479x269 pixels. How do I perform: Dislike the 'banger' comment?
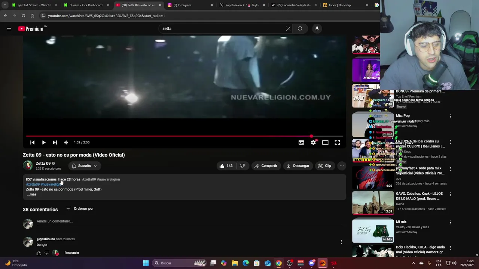coord(47,253)
